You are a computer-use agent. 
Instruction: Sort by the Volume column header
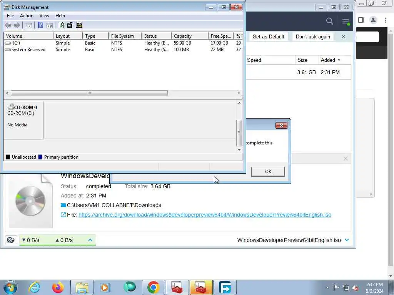tap(28, 36)
